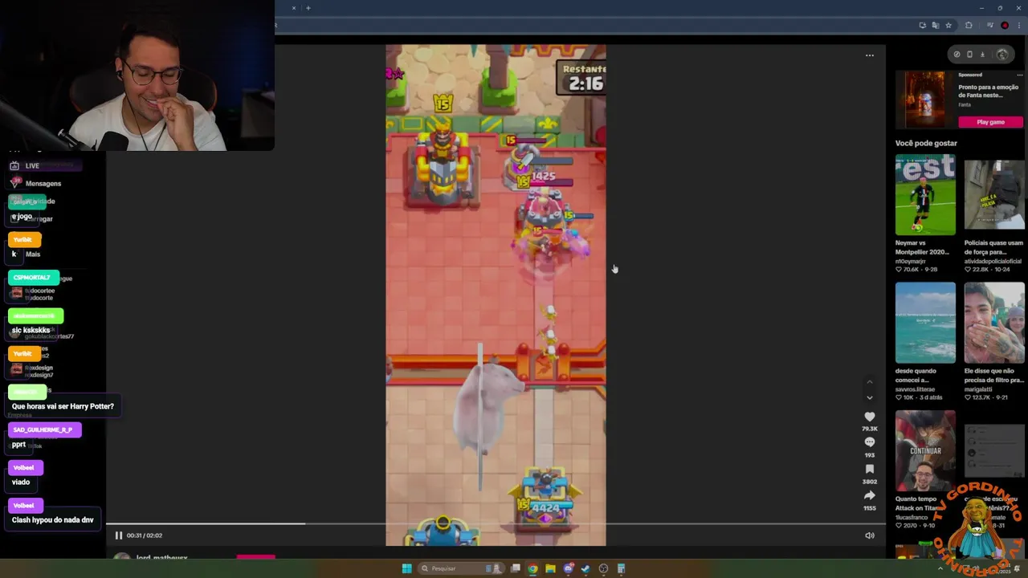Click the Play game button
Image resolution: width=1028 pixels, height=578 pixels.
(990, 122)
